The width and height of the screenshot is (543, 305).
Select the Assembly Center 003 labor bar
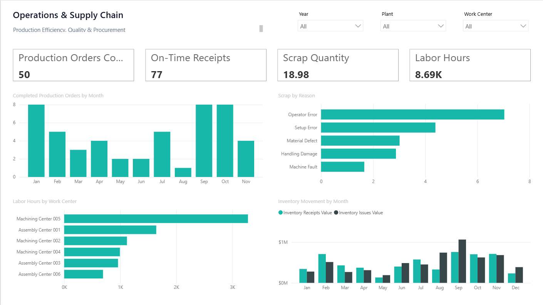(x=91, y=263)
